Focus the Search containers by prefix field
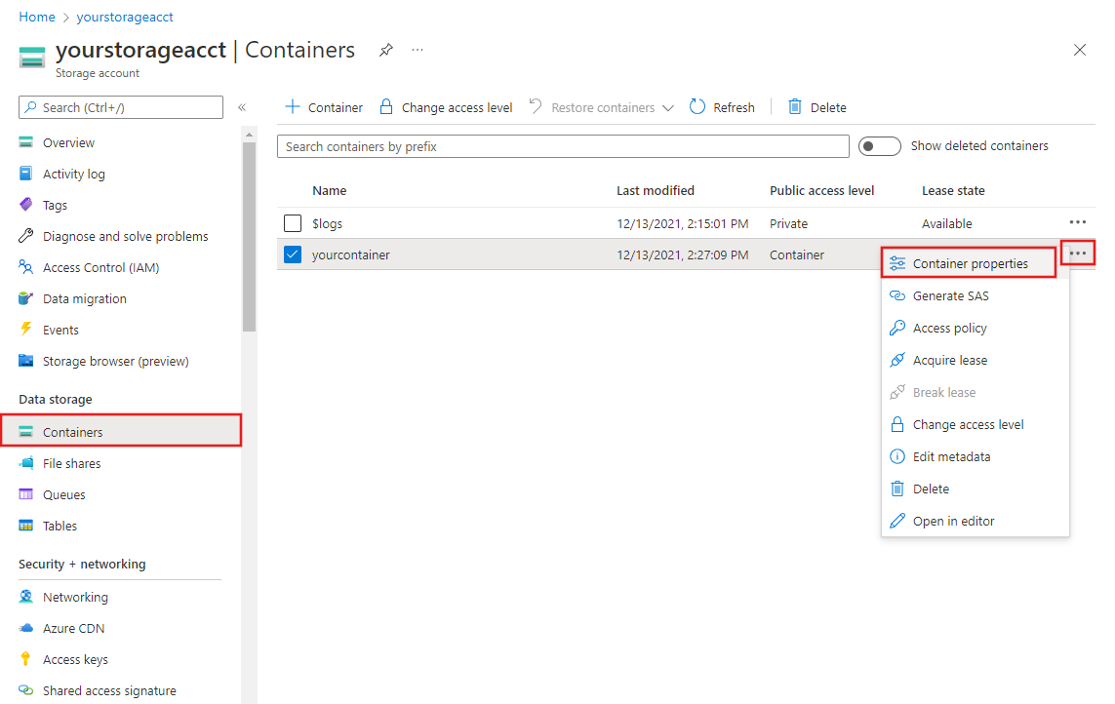This screenshot has height=704, width=1115. tap(563, 146)
